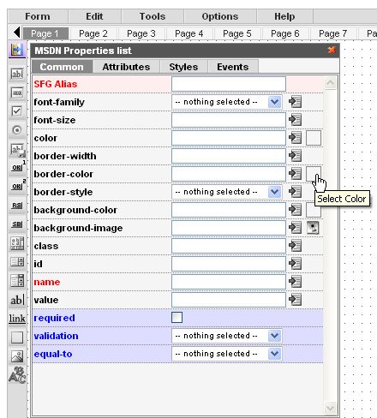Image resolution: width=377 pixels, height=418 pixels.
Task: Select the empty box container tool
Action: pos(17,337)
